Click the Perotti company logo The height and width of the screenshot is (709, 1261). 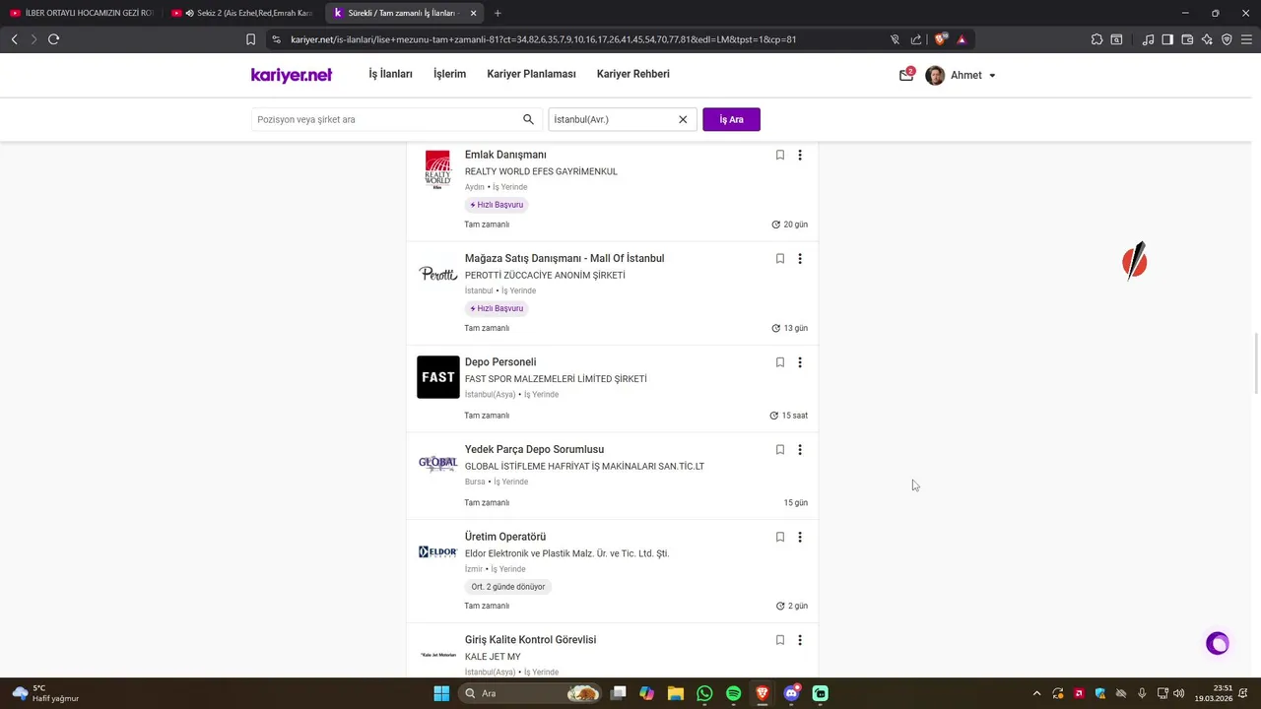pyautogui.click(x=437, y=274)
